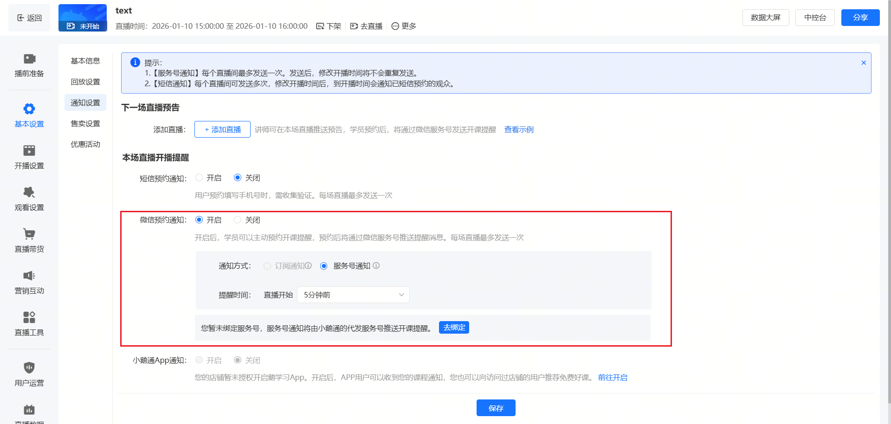Open 开播设置 sidebar icon
This screenshot has width=891, height=424.
pos(29,151)
